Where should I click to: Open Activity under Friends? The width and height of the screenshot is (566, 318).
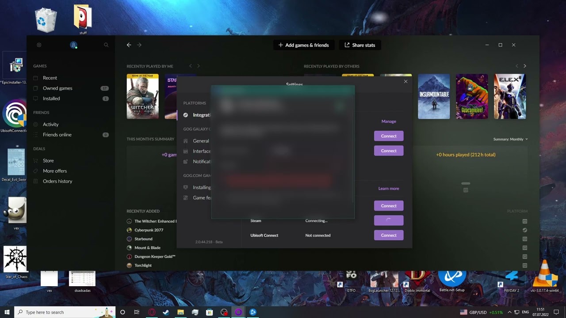coord(51,125)
